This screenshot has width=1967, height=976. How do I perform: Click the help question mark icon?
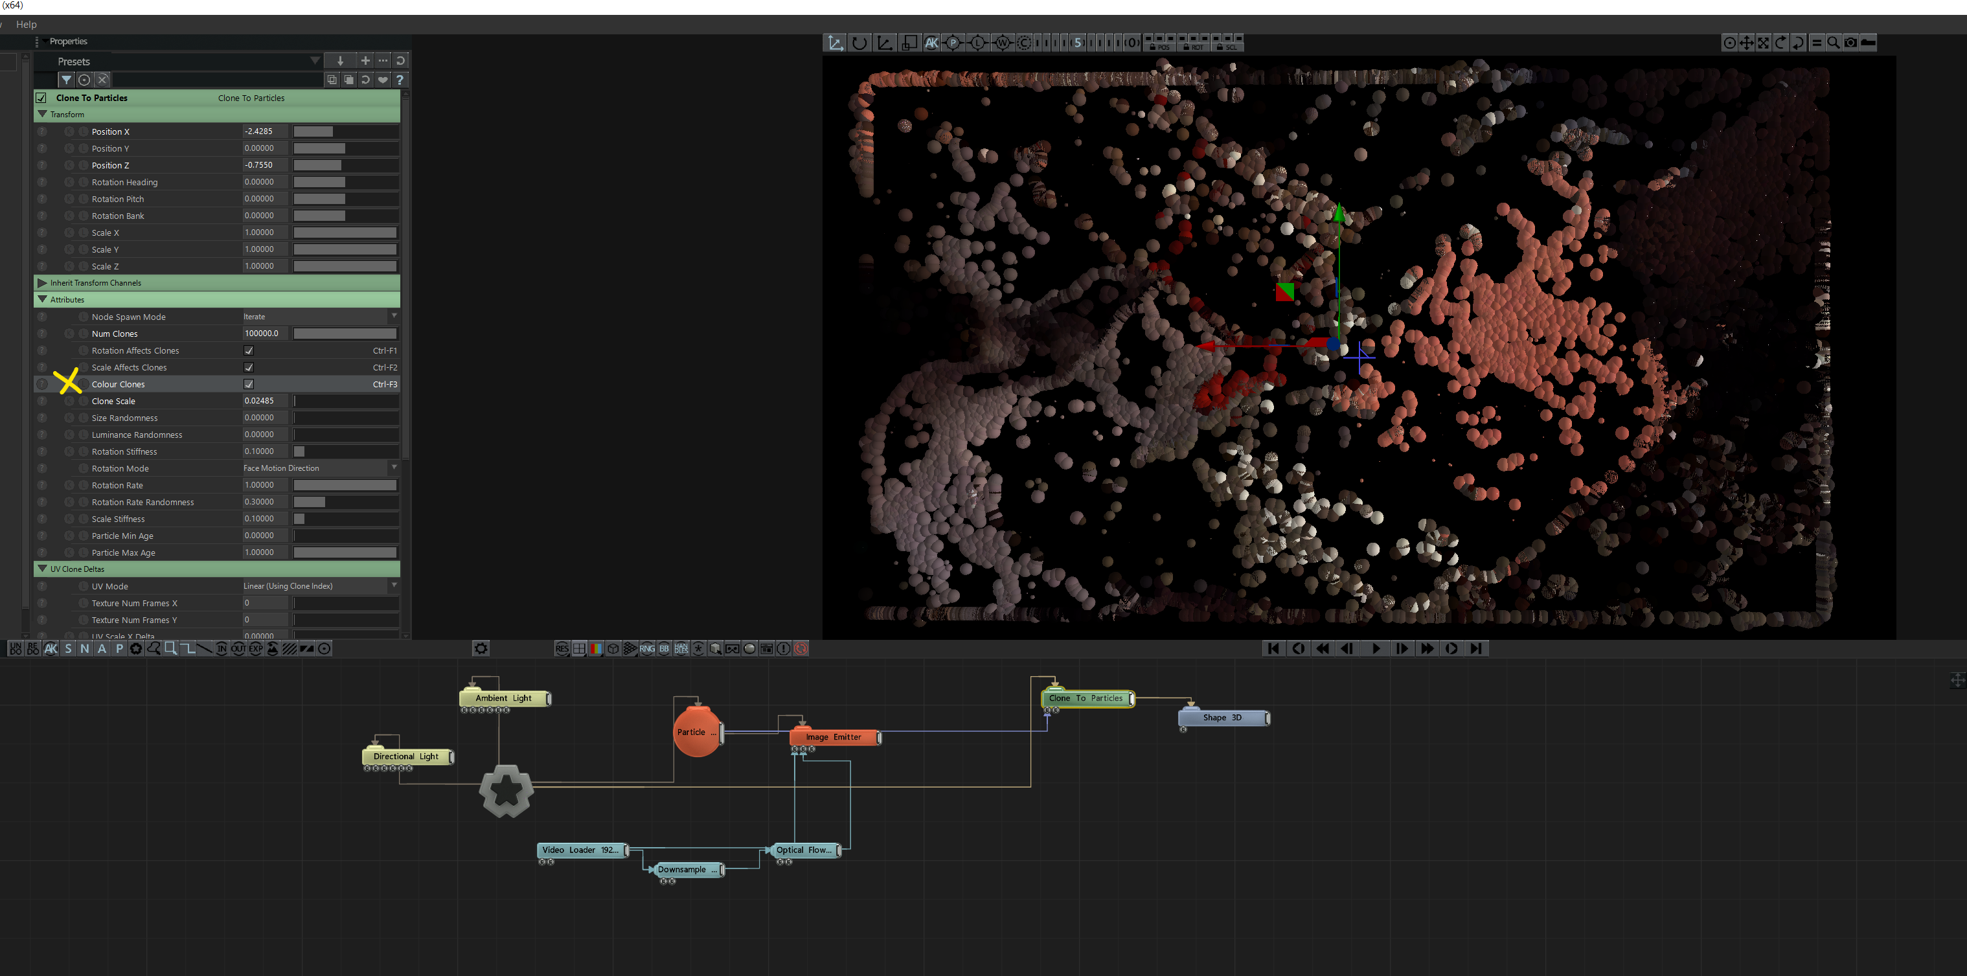tap(400, 80)
